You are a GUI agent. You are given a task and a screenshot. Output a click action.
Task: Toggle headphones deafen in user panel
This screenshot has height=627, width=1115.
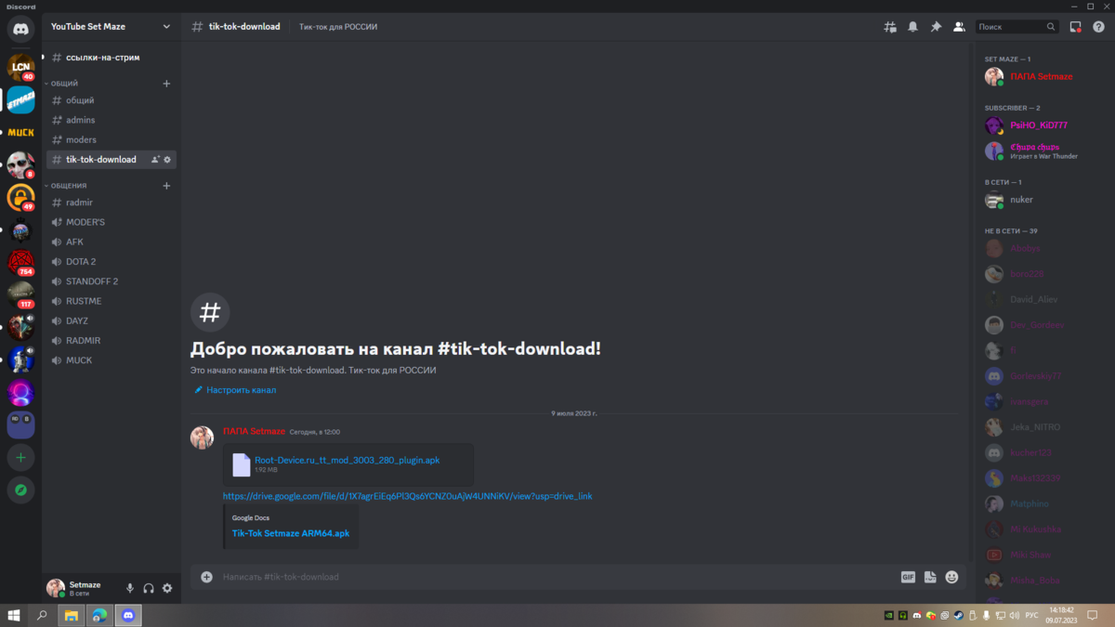coord(149,588)
